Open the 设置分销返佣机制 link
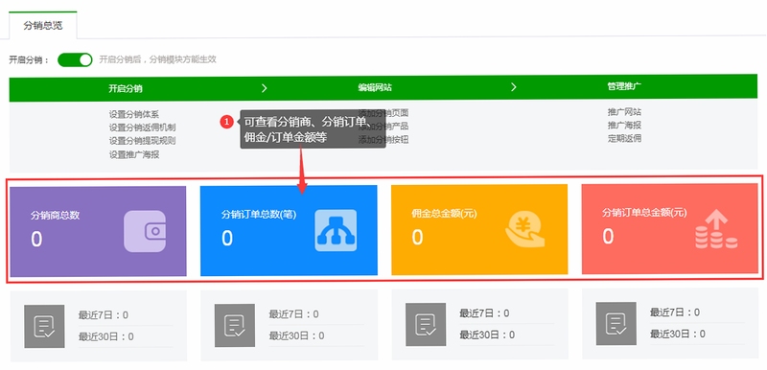Viewport: 767px width, 370px height. click(142, 127)
